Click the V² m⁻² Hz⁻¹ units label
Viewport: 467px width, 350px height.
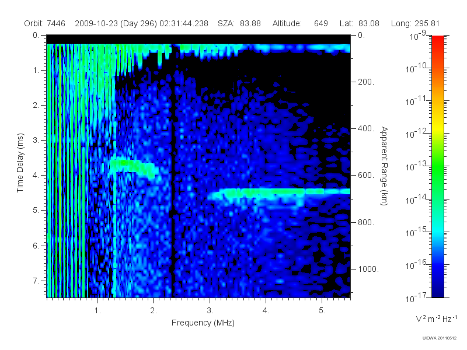tap(436, 318)
